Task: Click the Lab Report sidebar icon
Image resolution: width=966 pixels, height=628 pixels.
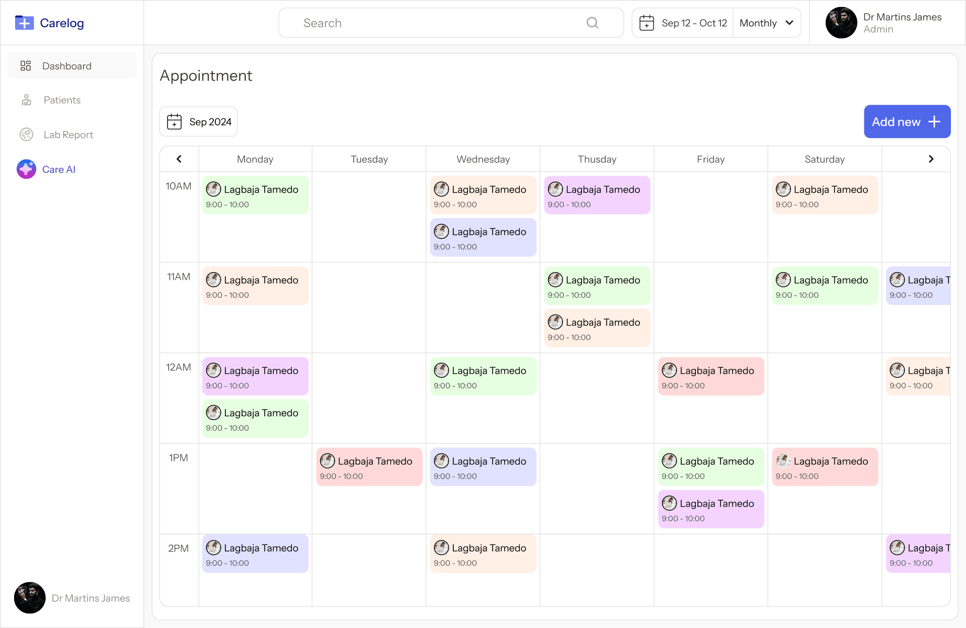Action: (26, 135)
